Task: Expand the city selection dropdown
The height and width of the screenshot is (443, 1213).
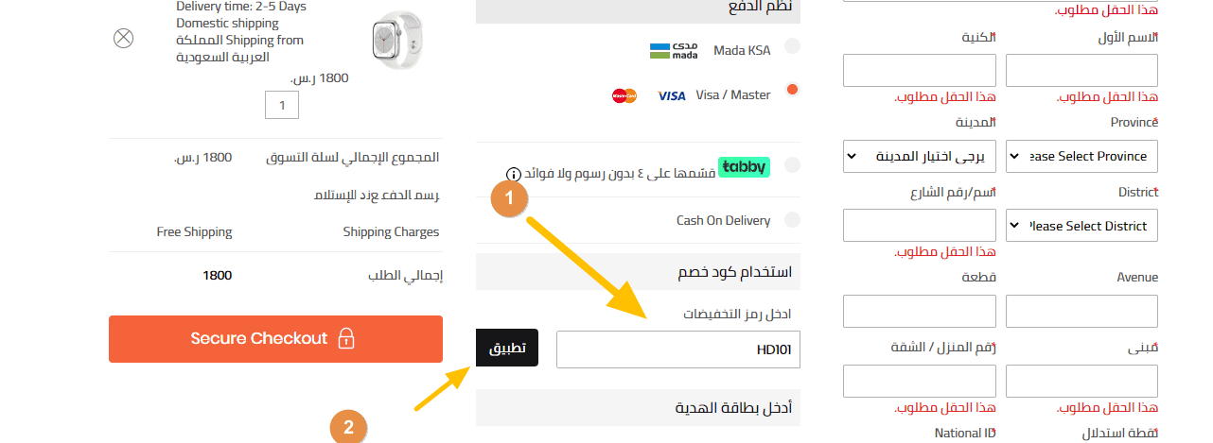Action: (919, 156)
